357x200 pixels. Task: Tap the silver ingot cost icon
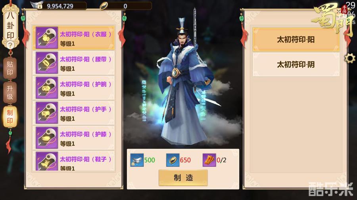(137, 160)
